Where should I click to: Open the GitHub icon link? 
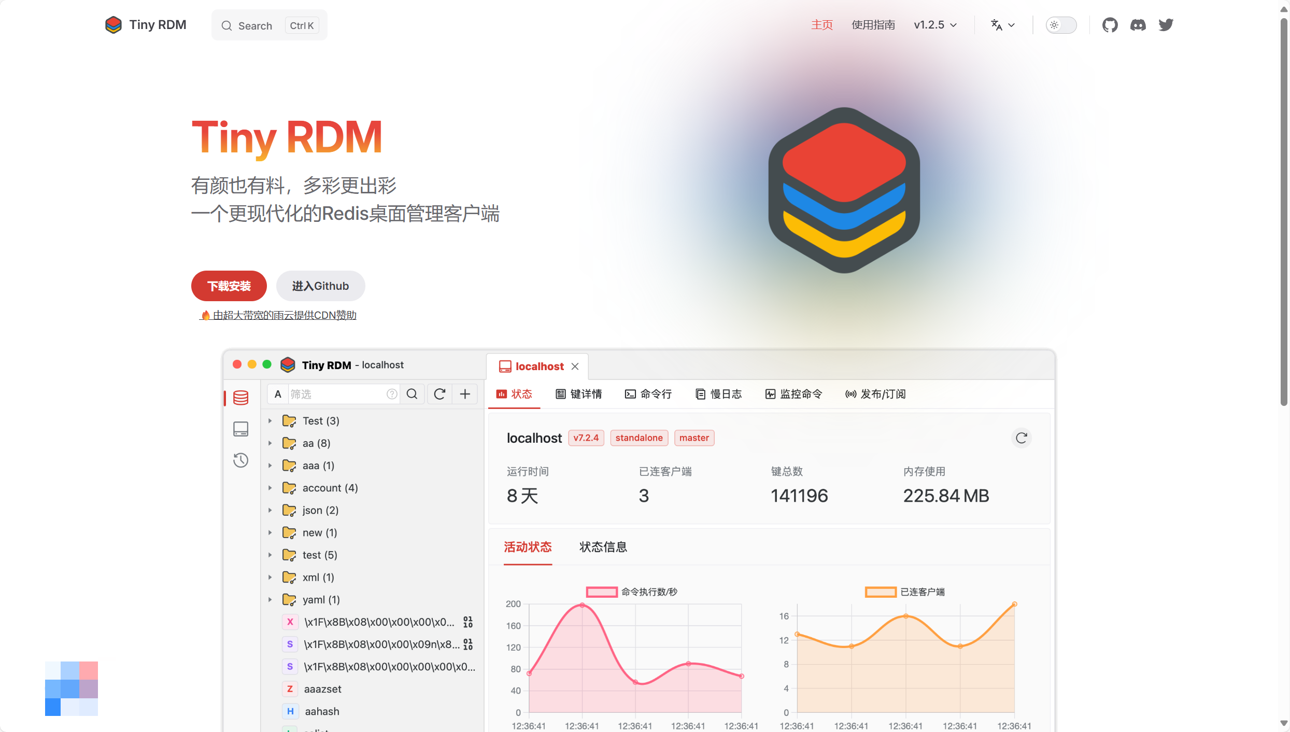click(x=1110, y=25)
